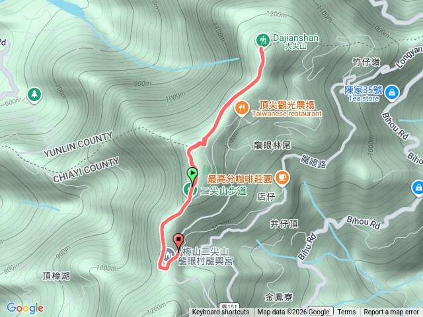Click the Dajianshan 大尖山 label
This screenshot has height=317, width=423.
[295, 42]
